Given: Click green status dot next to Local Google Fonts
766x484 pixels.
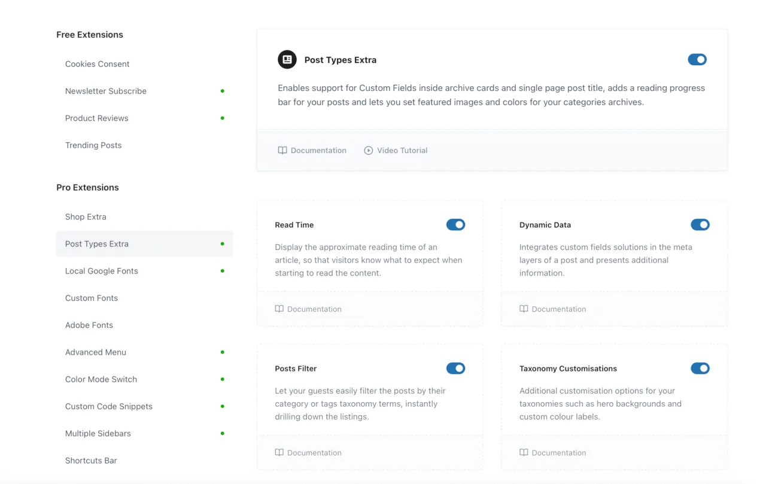Looking at the screenshot, I should [x=223, y=271].
